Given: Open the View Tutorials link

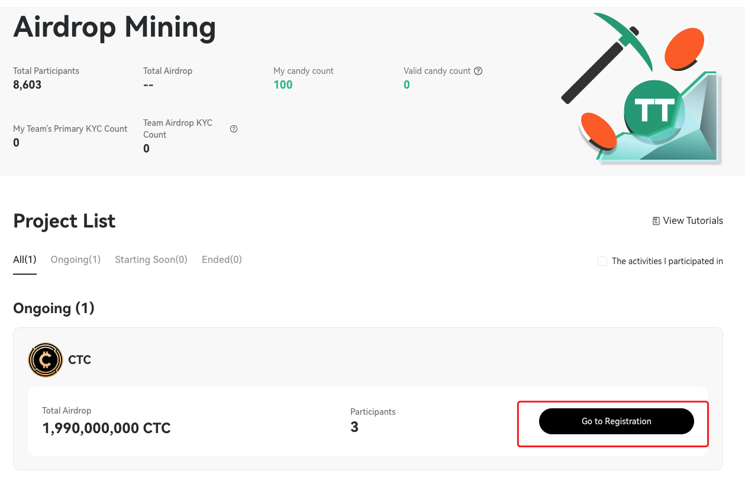Looking at the screenshot, I should coord(692,220).
